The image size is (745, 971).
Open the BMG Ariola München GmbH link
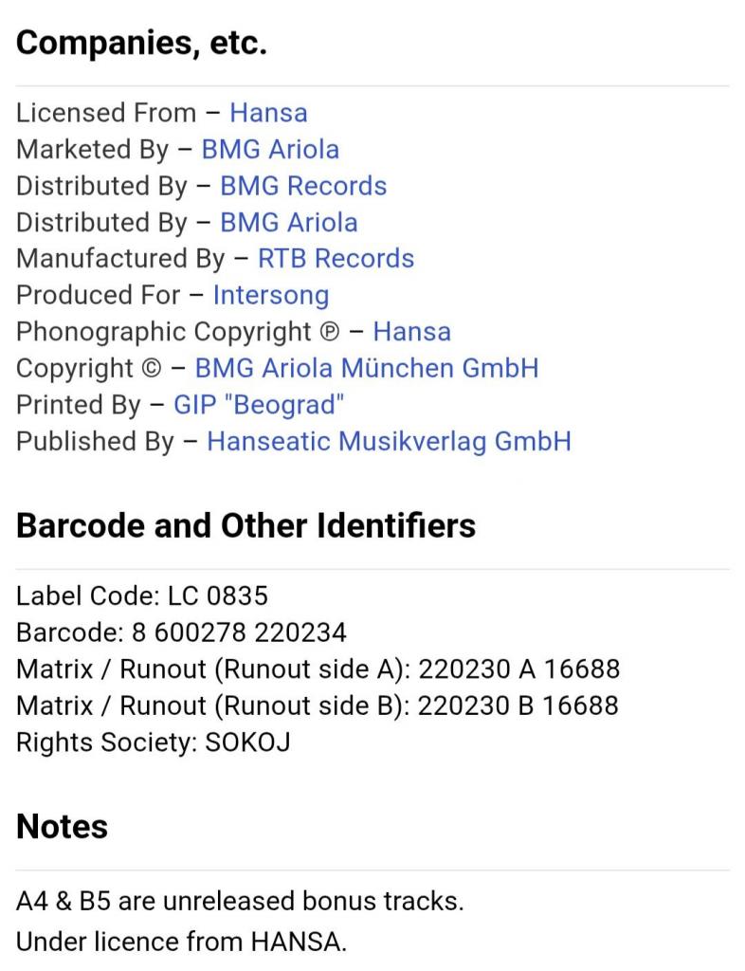(x=367, y=368)
